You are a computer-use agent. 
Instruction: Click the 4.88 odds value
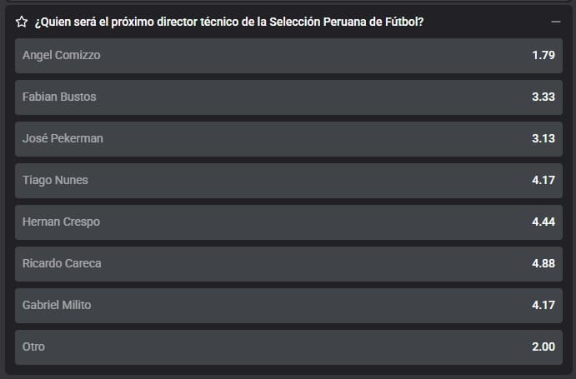(543, 263)
